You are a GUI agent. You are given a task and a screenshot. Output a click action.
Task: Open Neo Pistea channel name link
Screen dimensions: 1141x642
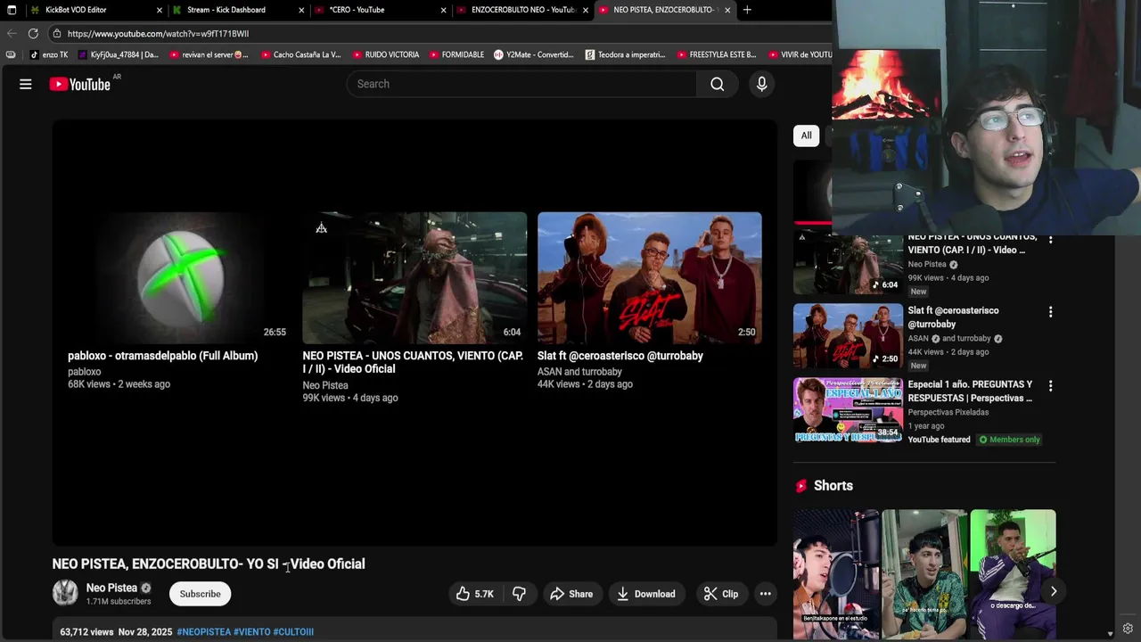point(111,588)
